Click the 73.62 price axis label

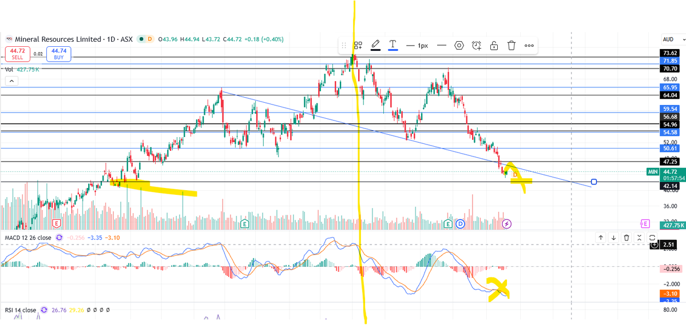669,53
